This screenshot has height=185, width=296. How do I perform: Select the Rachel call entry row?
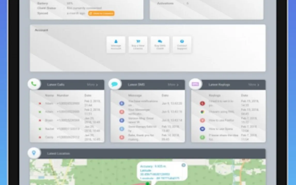click(x=67, y=129)
